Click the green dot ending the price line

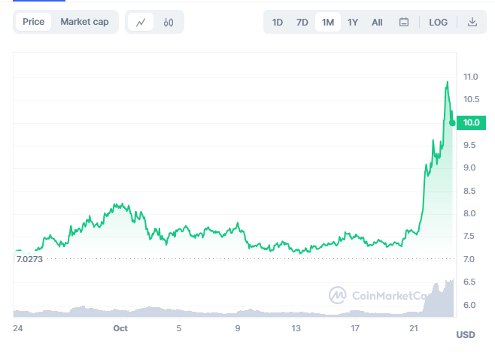click(452, 122)
